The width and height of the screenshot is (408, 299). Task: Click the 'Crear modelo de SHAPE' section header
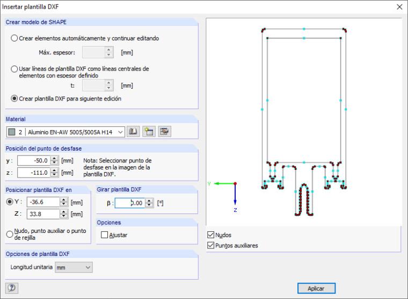[x=36, y=22]
